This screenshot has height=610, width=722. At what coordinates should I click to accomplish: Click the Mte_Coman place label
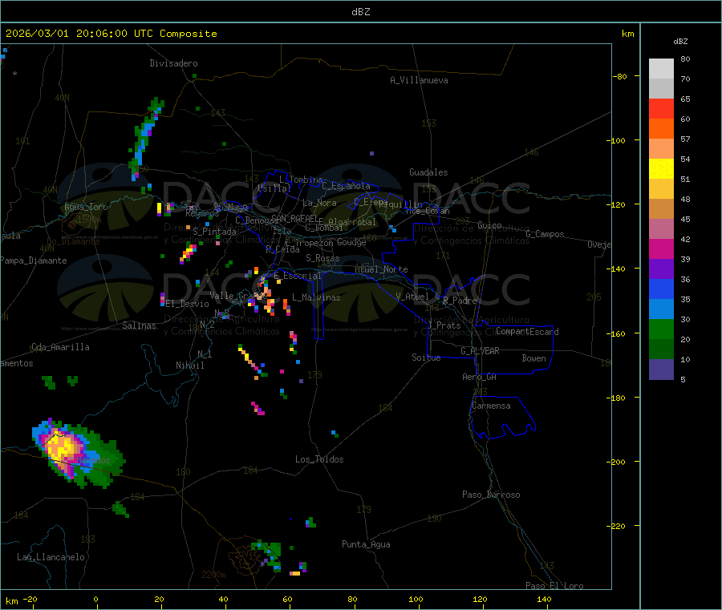[428, 211]
